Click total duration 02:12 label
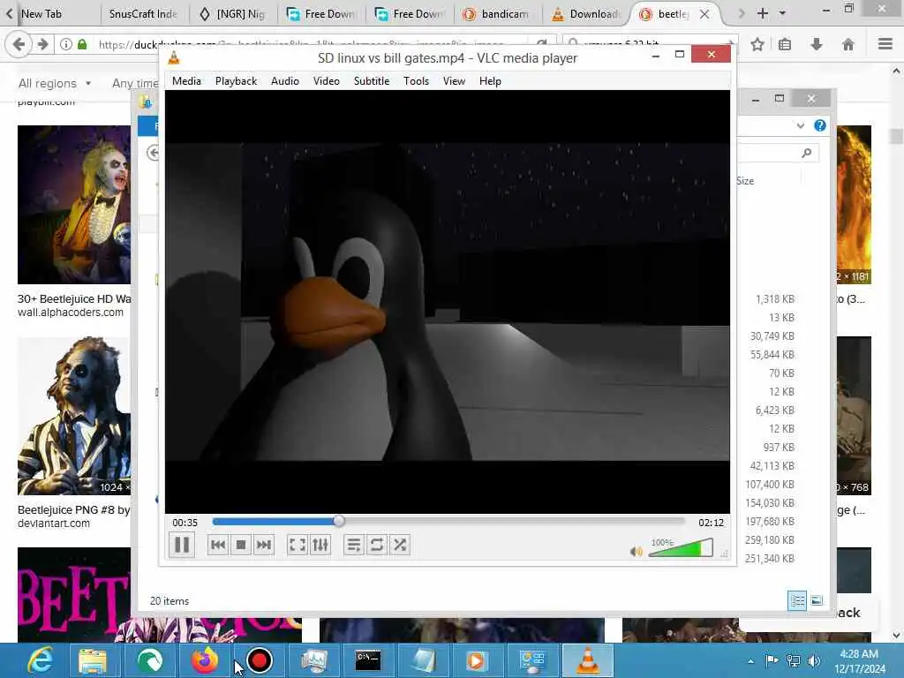904x678 pixels. point(711,523)
